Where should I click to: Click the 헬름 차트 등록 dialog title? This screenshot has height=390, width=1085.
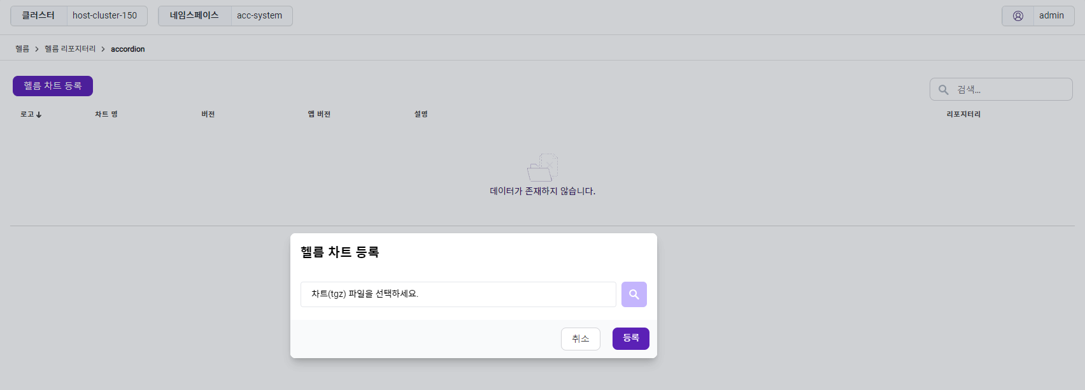pos(340,252)
